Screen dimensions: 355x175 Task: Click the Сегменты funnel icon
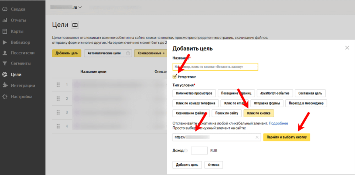coord(5,64)
